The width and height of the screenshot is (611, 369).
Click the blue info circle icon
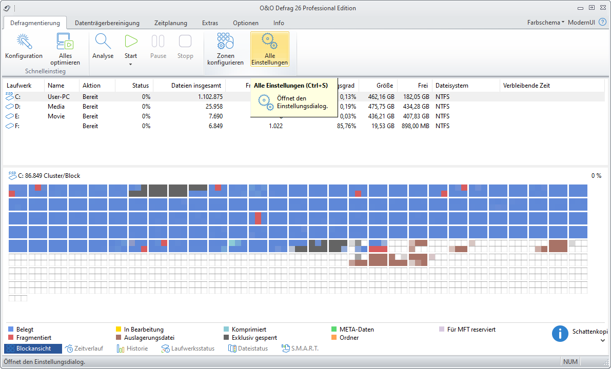560,334
